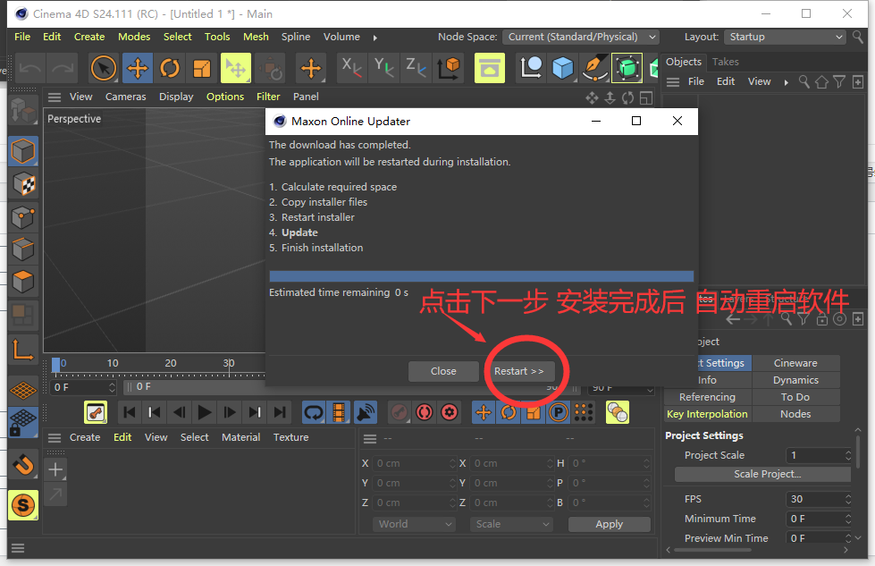This screenshot has height=566, width=875.
Task: Select Points mode in sidebar
Action: coord(23,217)
